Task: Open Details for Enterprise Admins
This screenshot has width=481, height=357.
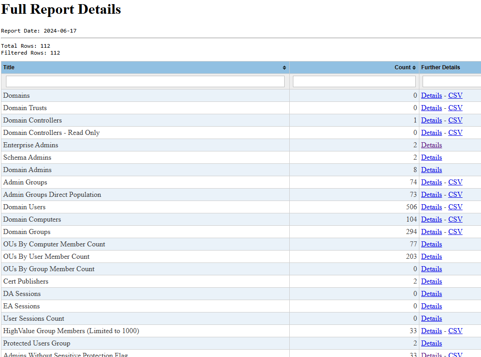Action: coord(431,145)
